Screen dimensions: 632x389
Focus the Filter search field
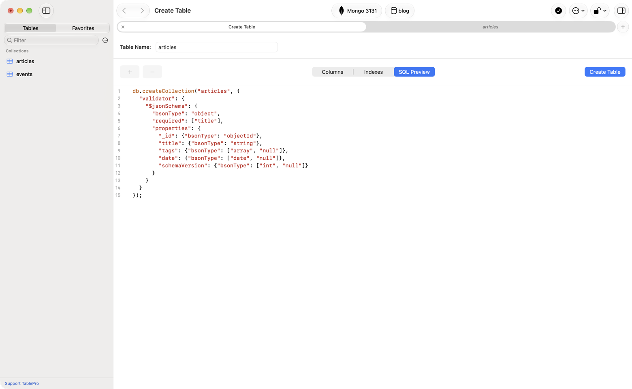51,40
